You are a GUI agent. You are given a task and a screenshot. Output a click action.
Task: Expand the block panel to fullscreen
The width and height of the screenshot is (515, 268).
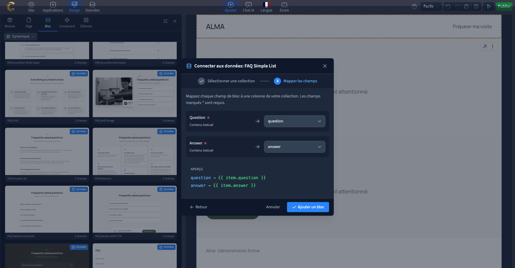click(x=165, y=21)
